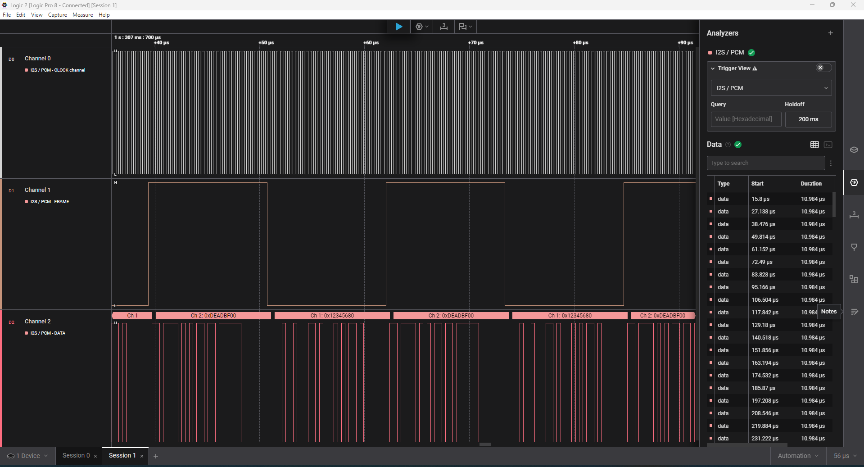
Task: Add a new analyzer with plus icon
Action: pos(830,33)
